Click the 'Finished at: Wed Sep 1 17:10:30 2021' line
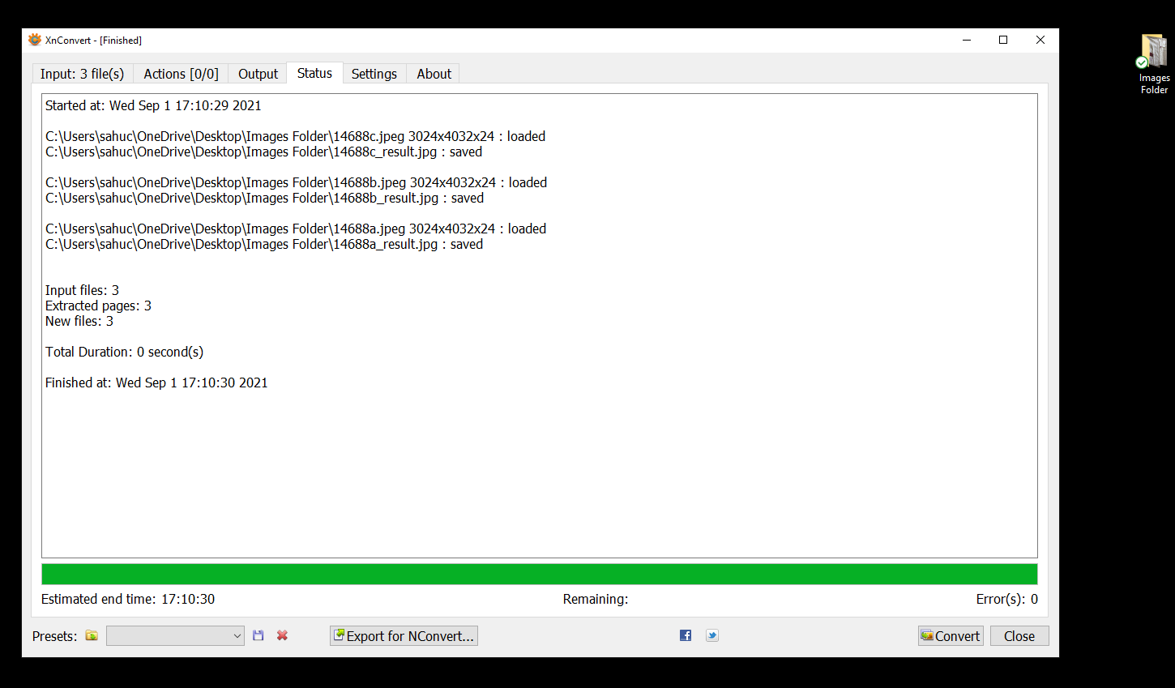Image resolution: width=1175 pixels, height=688 pixels. pyautogui.click(x=156, y=382)
